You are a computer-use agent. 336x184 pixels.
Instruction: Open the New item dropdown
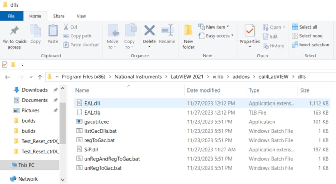[214, 27]
